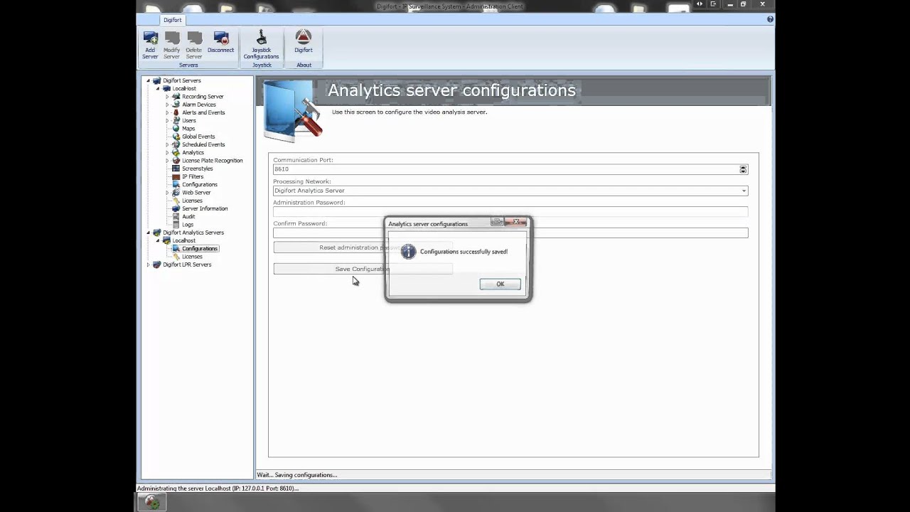The image size is (910, 512).
Task: Click the Confirm Password field
Action: point(510,233)
